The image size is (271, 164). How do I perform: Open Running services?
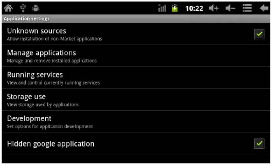(136, 78)
